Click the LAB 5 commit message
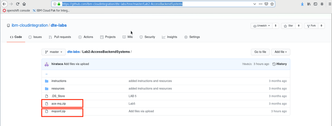332x126 pixels. pyautogui.click(x=133, y=96)
